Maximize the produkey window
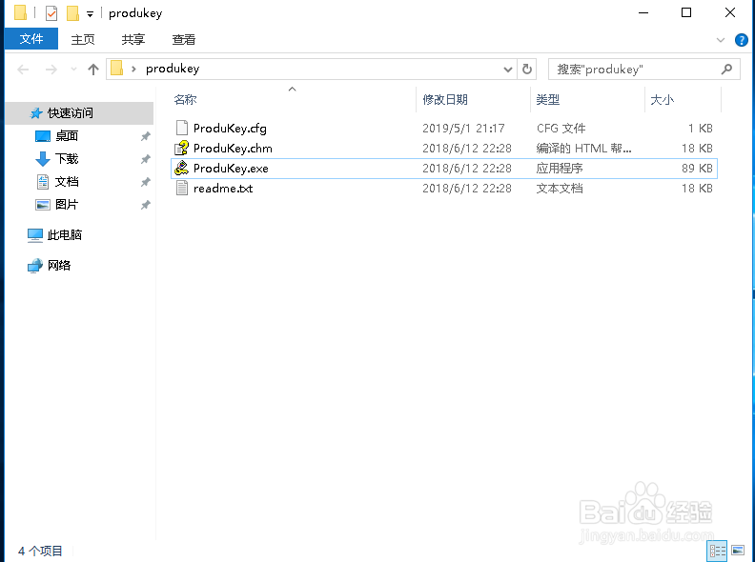 click(x=686, y=13)
